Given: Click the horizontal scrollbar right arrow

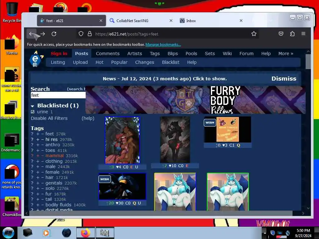Looking at the screenshot, I should pyautogui.click(x=303, y=213).
